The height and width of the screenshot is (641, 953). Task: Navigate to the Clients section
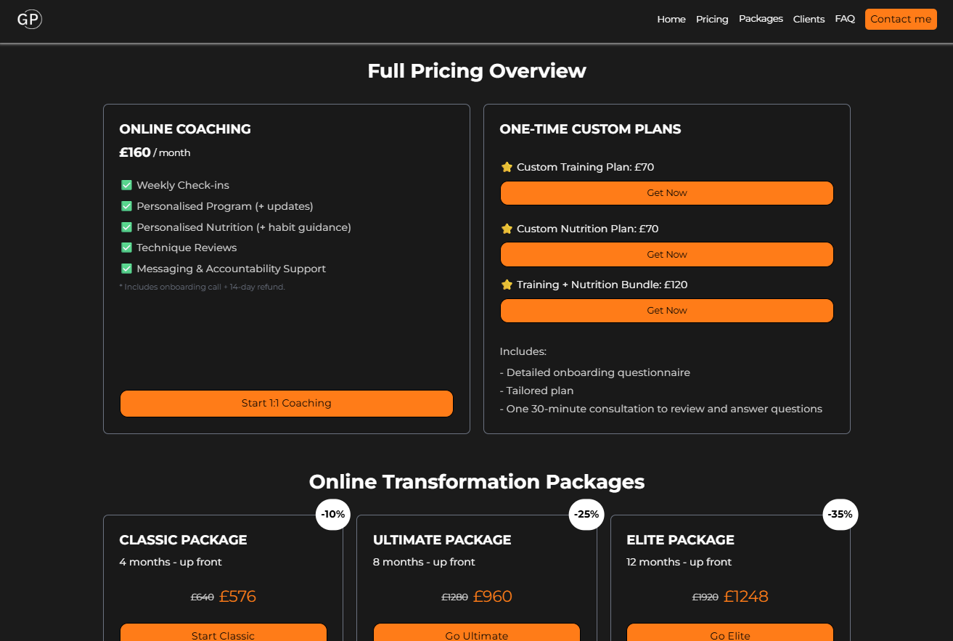click(809, 20)
